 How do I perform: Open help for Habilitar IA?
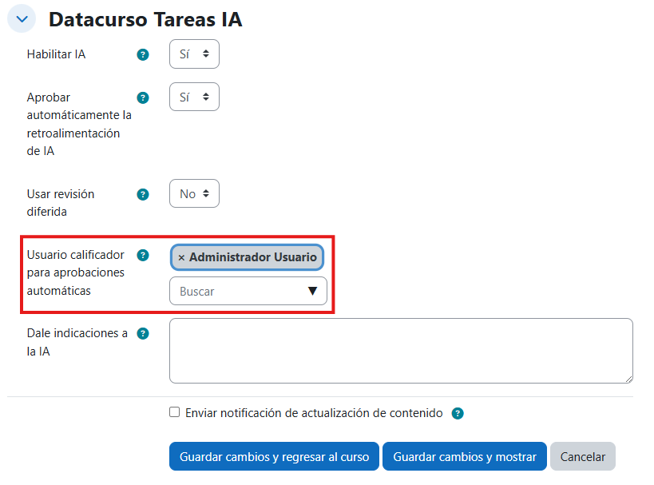[x=143, y=54]
